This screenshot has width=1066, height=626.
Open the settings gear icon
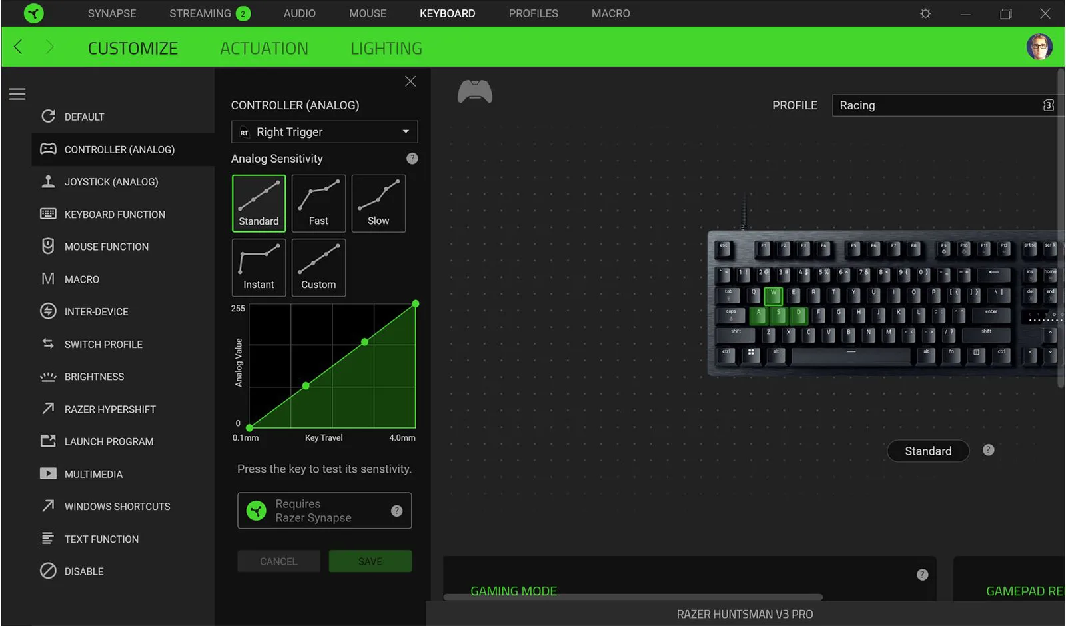pos(925,13)
